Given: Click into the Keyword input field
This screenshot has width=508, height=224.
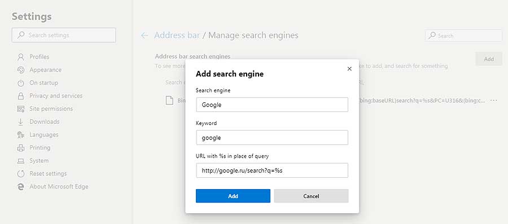Looking at the screenshot, I should point(272,137).
